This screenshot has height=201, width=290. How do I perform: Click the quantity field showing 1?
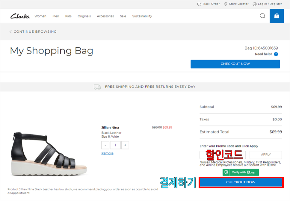click(115, 145)
